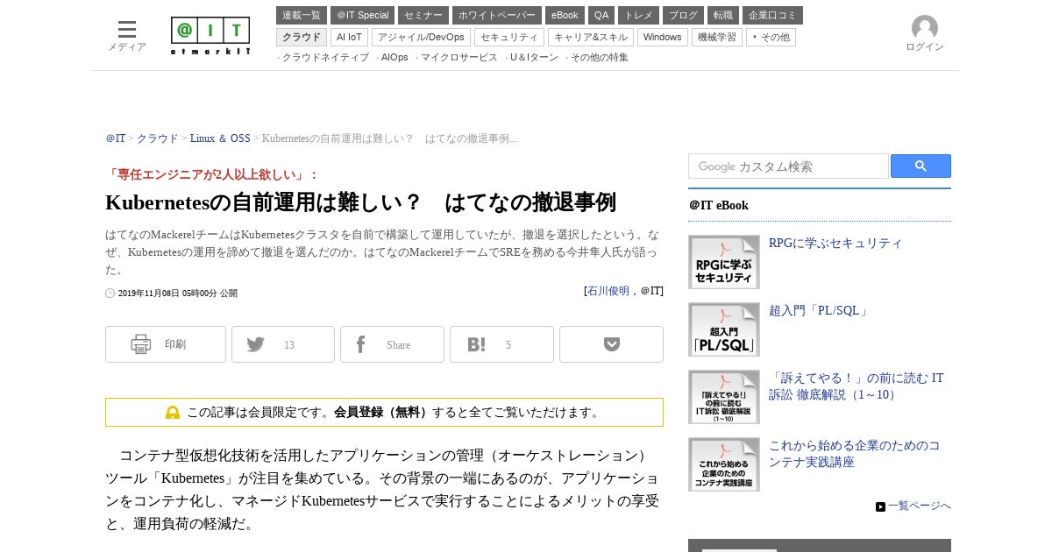Click the 会員登録（無料） link
The width and height of the screenshot is (1052, 552).
pyautogui.click(x=382, y=413)
